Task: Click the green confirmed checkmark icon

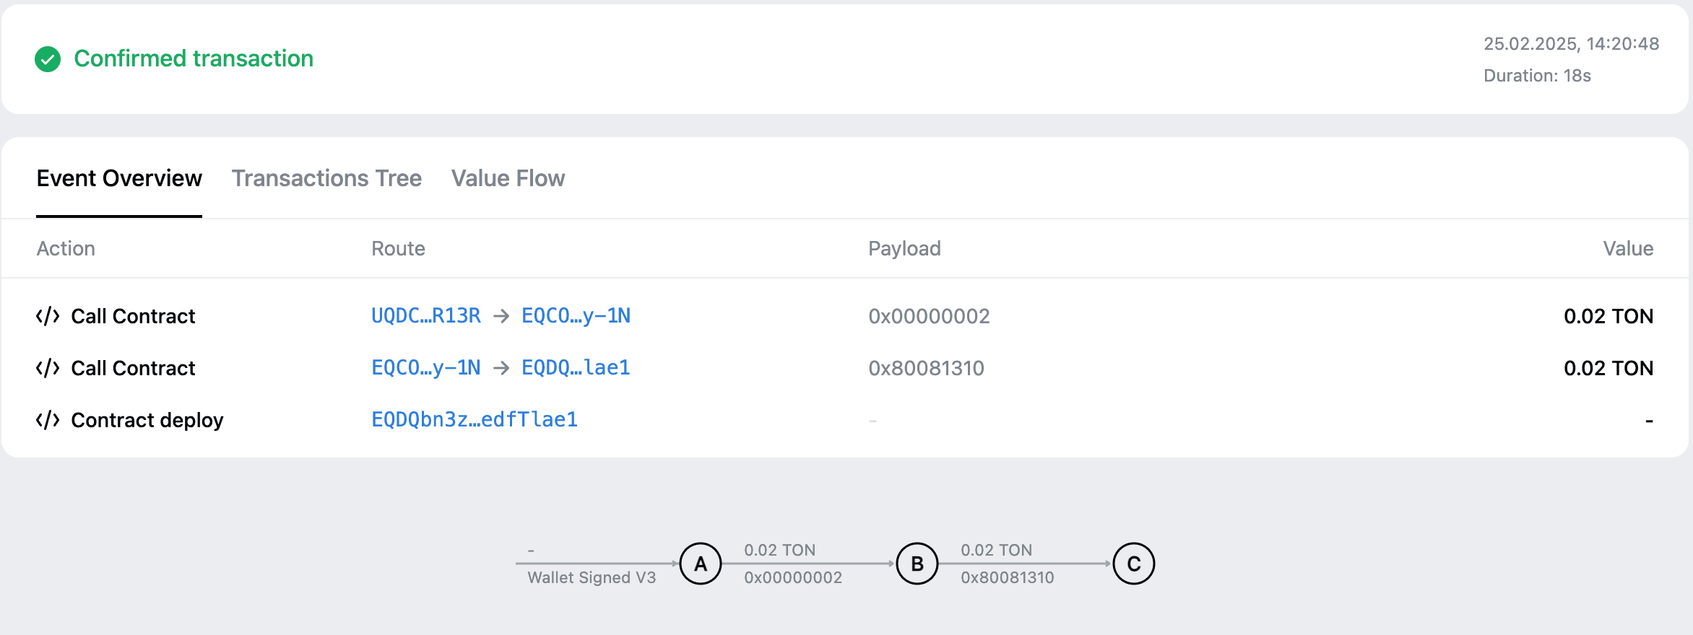Action: (x=48, y=59)
